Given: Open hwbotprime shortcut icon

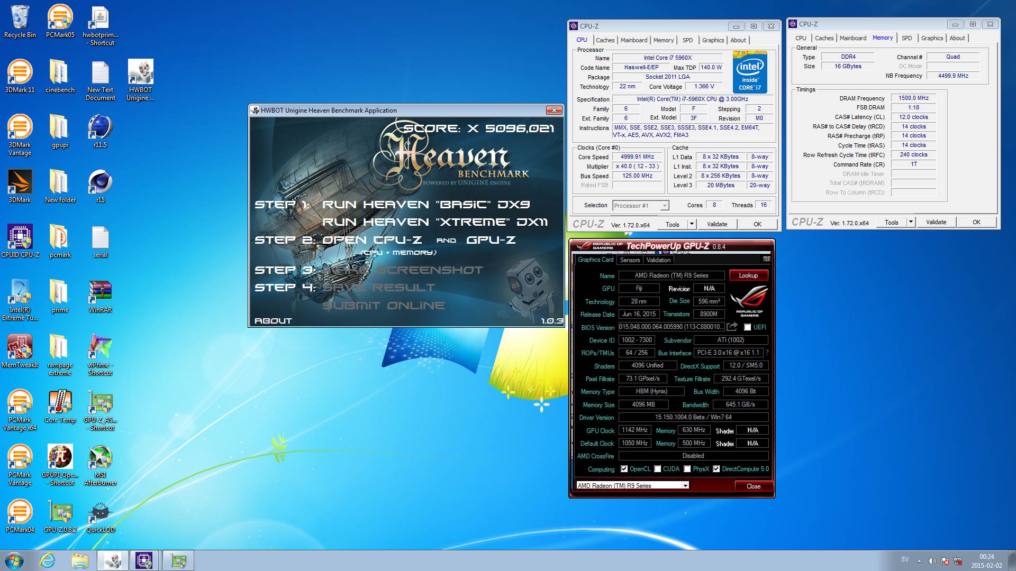Looking at the screenshot, I should 100,25.
